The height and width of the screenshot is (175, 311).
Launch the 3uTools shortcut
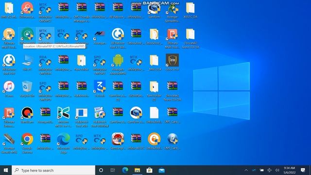100,88
